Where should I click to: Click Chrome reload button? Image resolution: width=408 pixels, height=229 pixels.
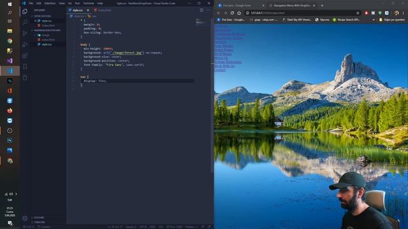pos(232,13)
